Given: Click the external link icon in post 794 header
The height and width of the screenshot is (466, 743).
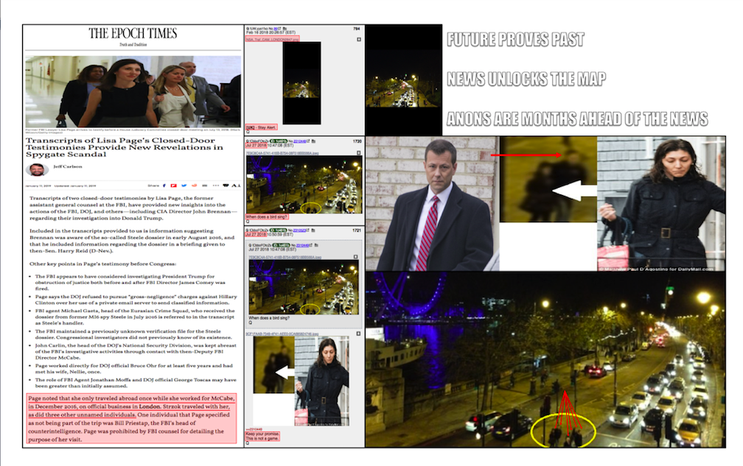Looking at the screenshot, I should [x=280, y=29].
